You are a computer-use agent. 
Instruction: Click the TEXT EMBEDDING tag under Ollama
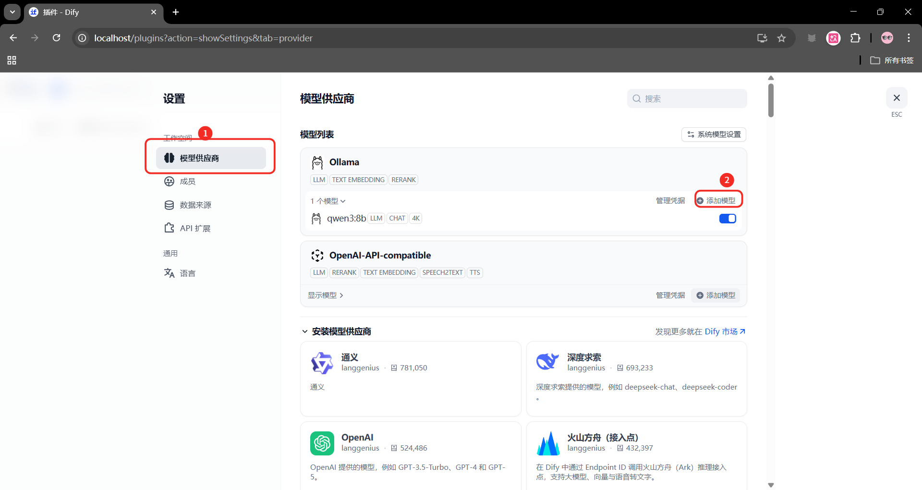tap(358, 180)
